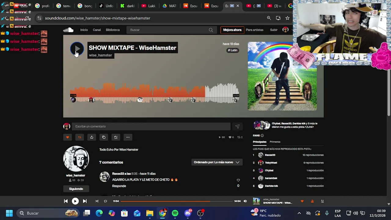Open wise_hamster large profile avatar
The height and width of the screenshot is (220, 391).
click(x=76, y=159)
